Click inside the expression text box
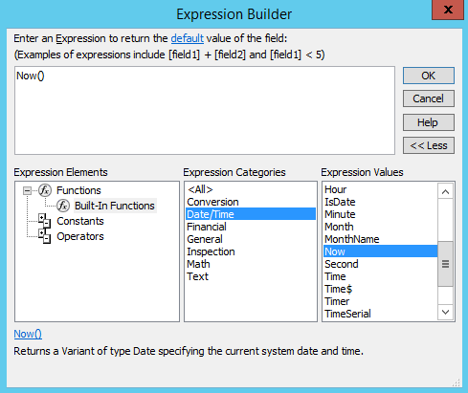The width and height of the screenshot is (468, 393). point(205,111)
